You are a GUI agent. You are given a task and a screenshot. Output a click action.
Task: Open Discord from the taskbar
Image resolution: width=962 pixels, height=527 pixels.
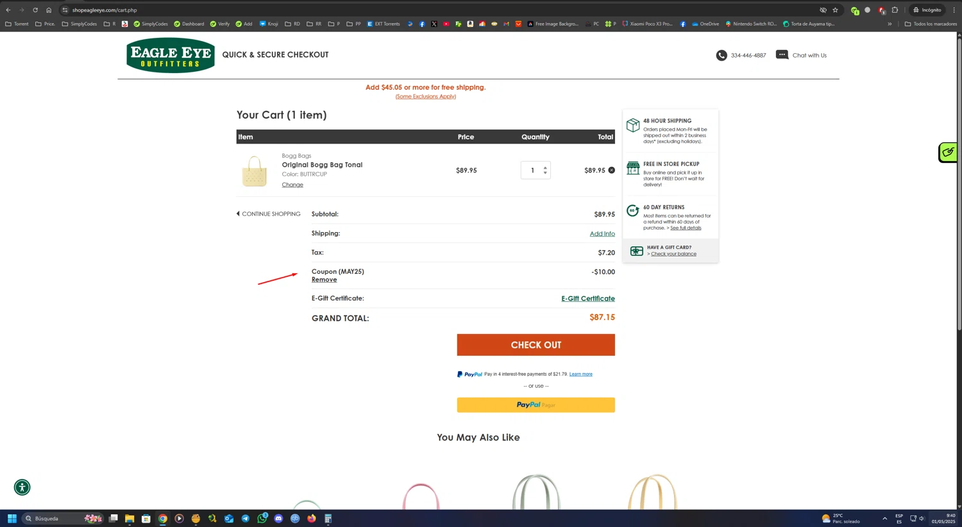click(278, 519)
